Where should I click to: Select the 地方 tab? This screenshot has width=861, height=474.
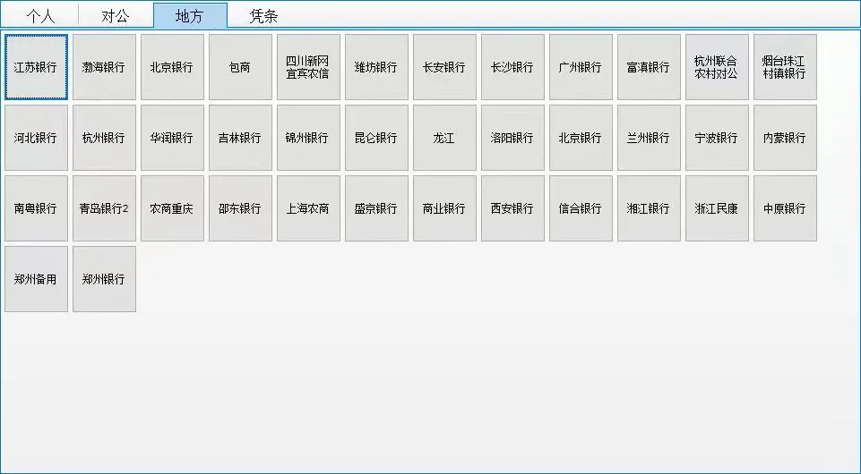[x=190, y=15]
